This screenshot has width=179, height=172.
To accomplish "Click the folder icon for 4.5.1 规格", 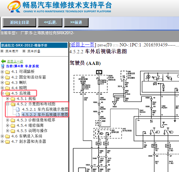I will coord(13,98).
